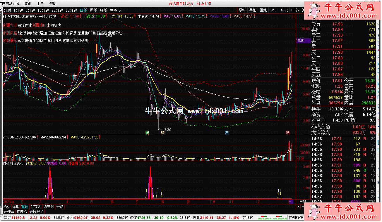382x222 pixels.
Task: Click the green 跌 marker under the chart
Action: (148, 133)
